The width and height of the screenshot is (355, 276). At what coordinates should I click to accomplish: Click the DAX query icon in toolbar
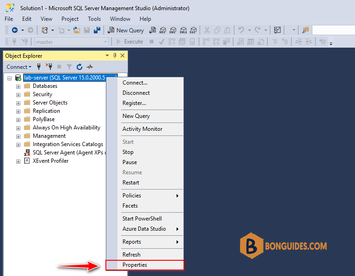[x=193, y=30]
